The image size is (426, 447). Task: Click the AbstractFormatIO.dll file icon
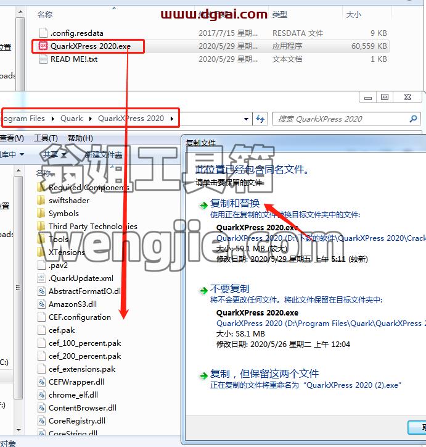point(41,291)
